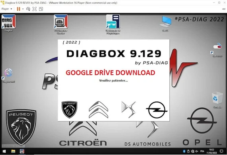
Task: Select the Ce PC desktop icon
Action: coord(165,23)
